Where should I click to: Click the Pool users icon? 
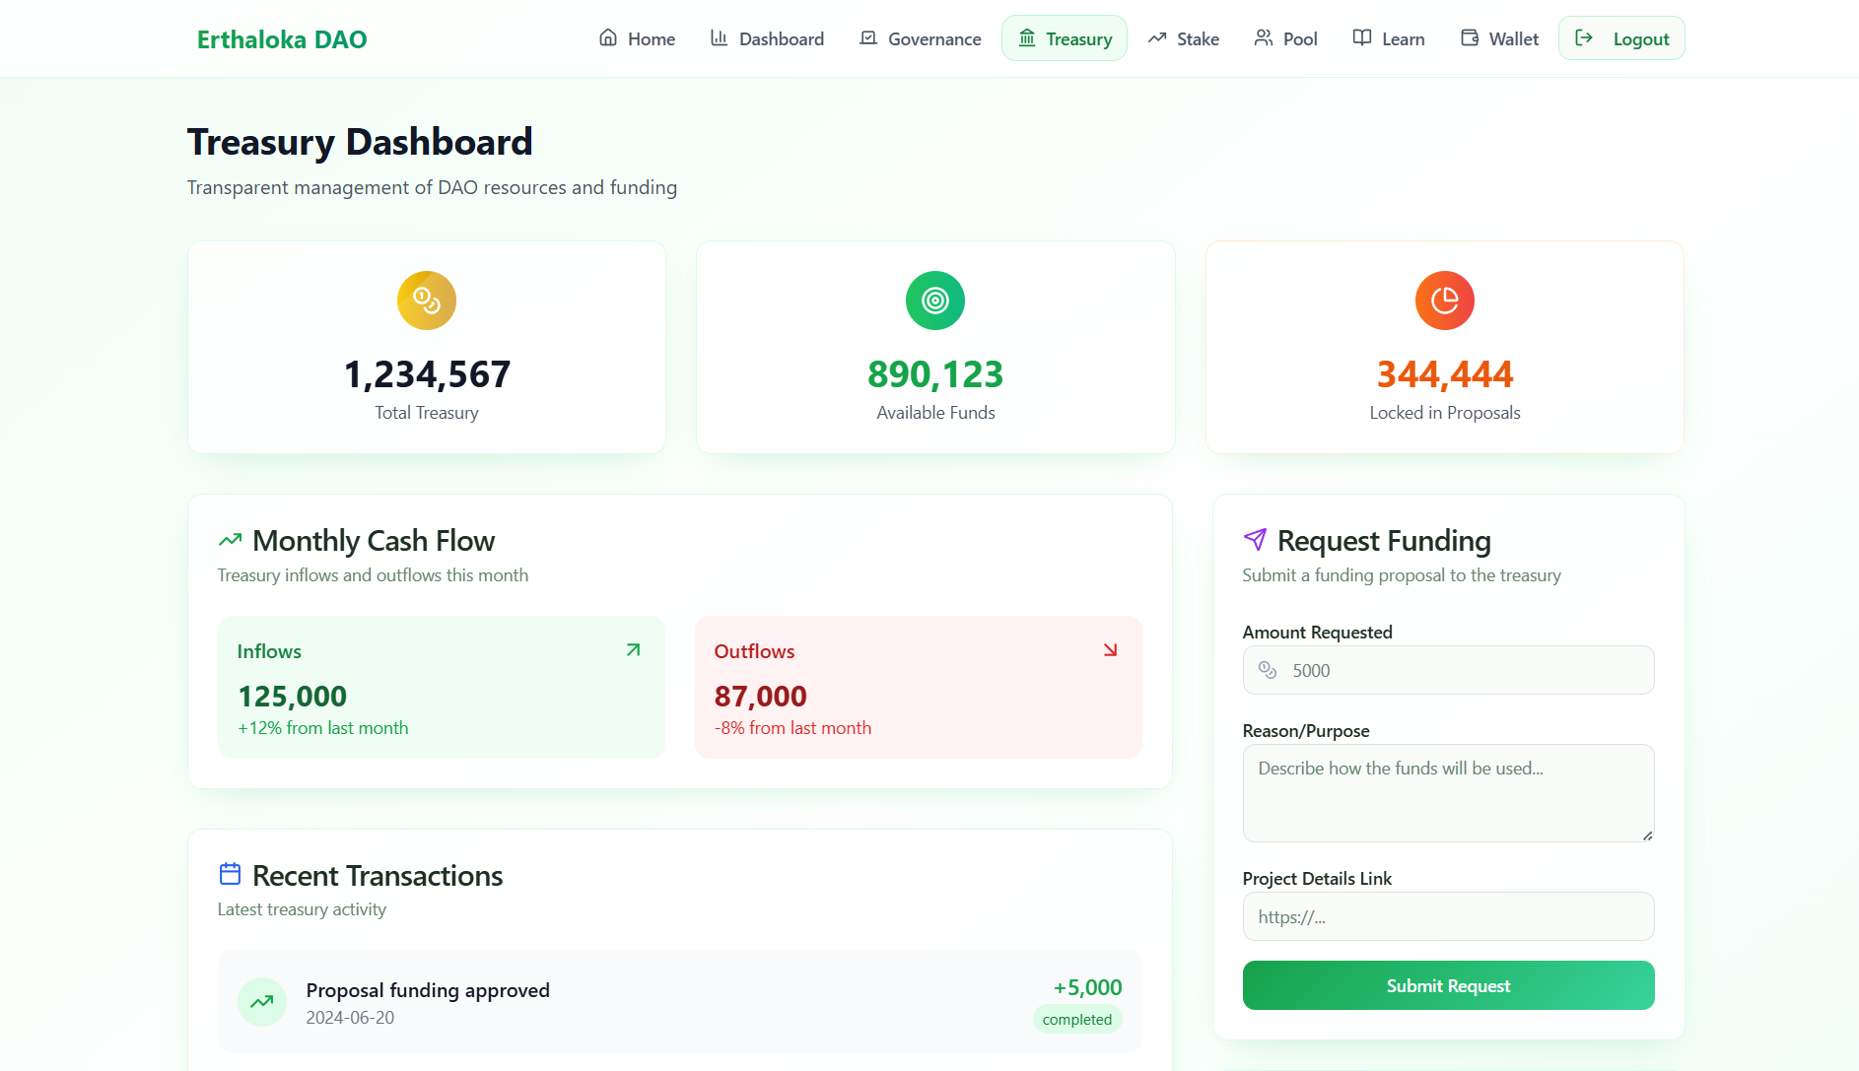click(1264, 38)
